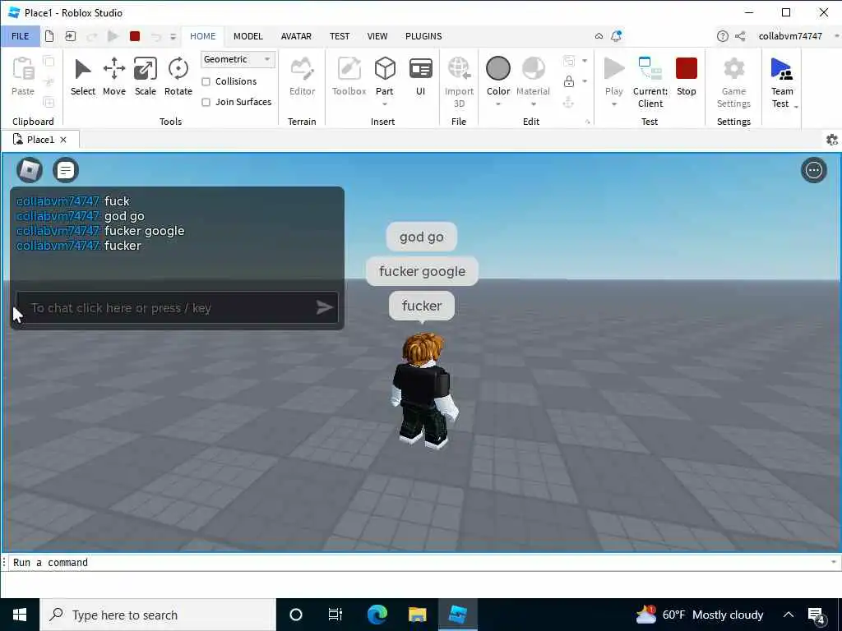Open the Terrain Editor

coord(303,76)
